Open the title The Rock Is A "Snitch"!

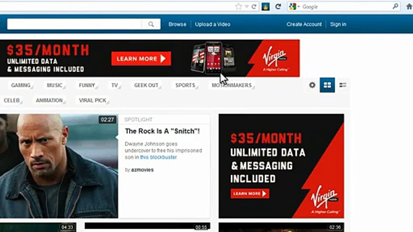(x=162, y=131)
